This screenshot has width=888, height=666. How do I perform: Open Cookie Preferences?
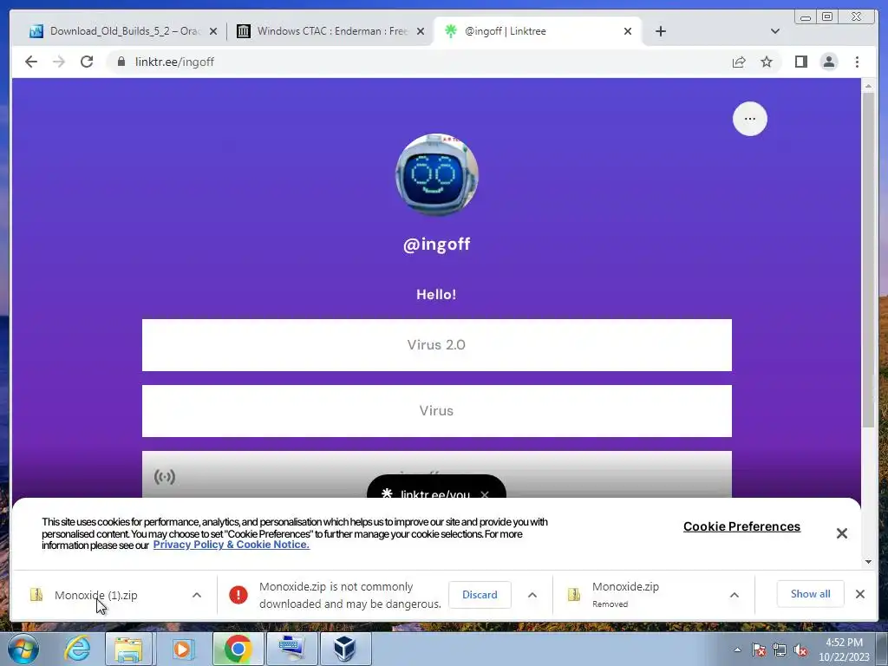[741, 526]
